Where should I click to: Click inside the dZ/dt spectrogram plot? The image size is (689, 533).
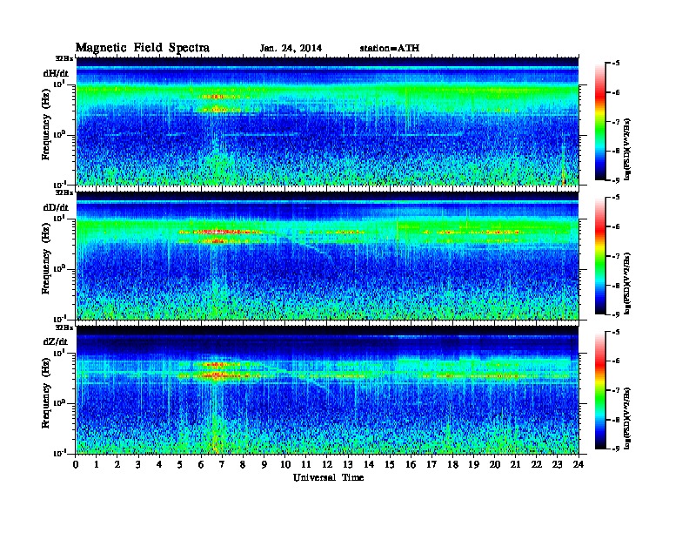click(x=327, y=390)
